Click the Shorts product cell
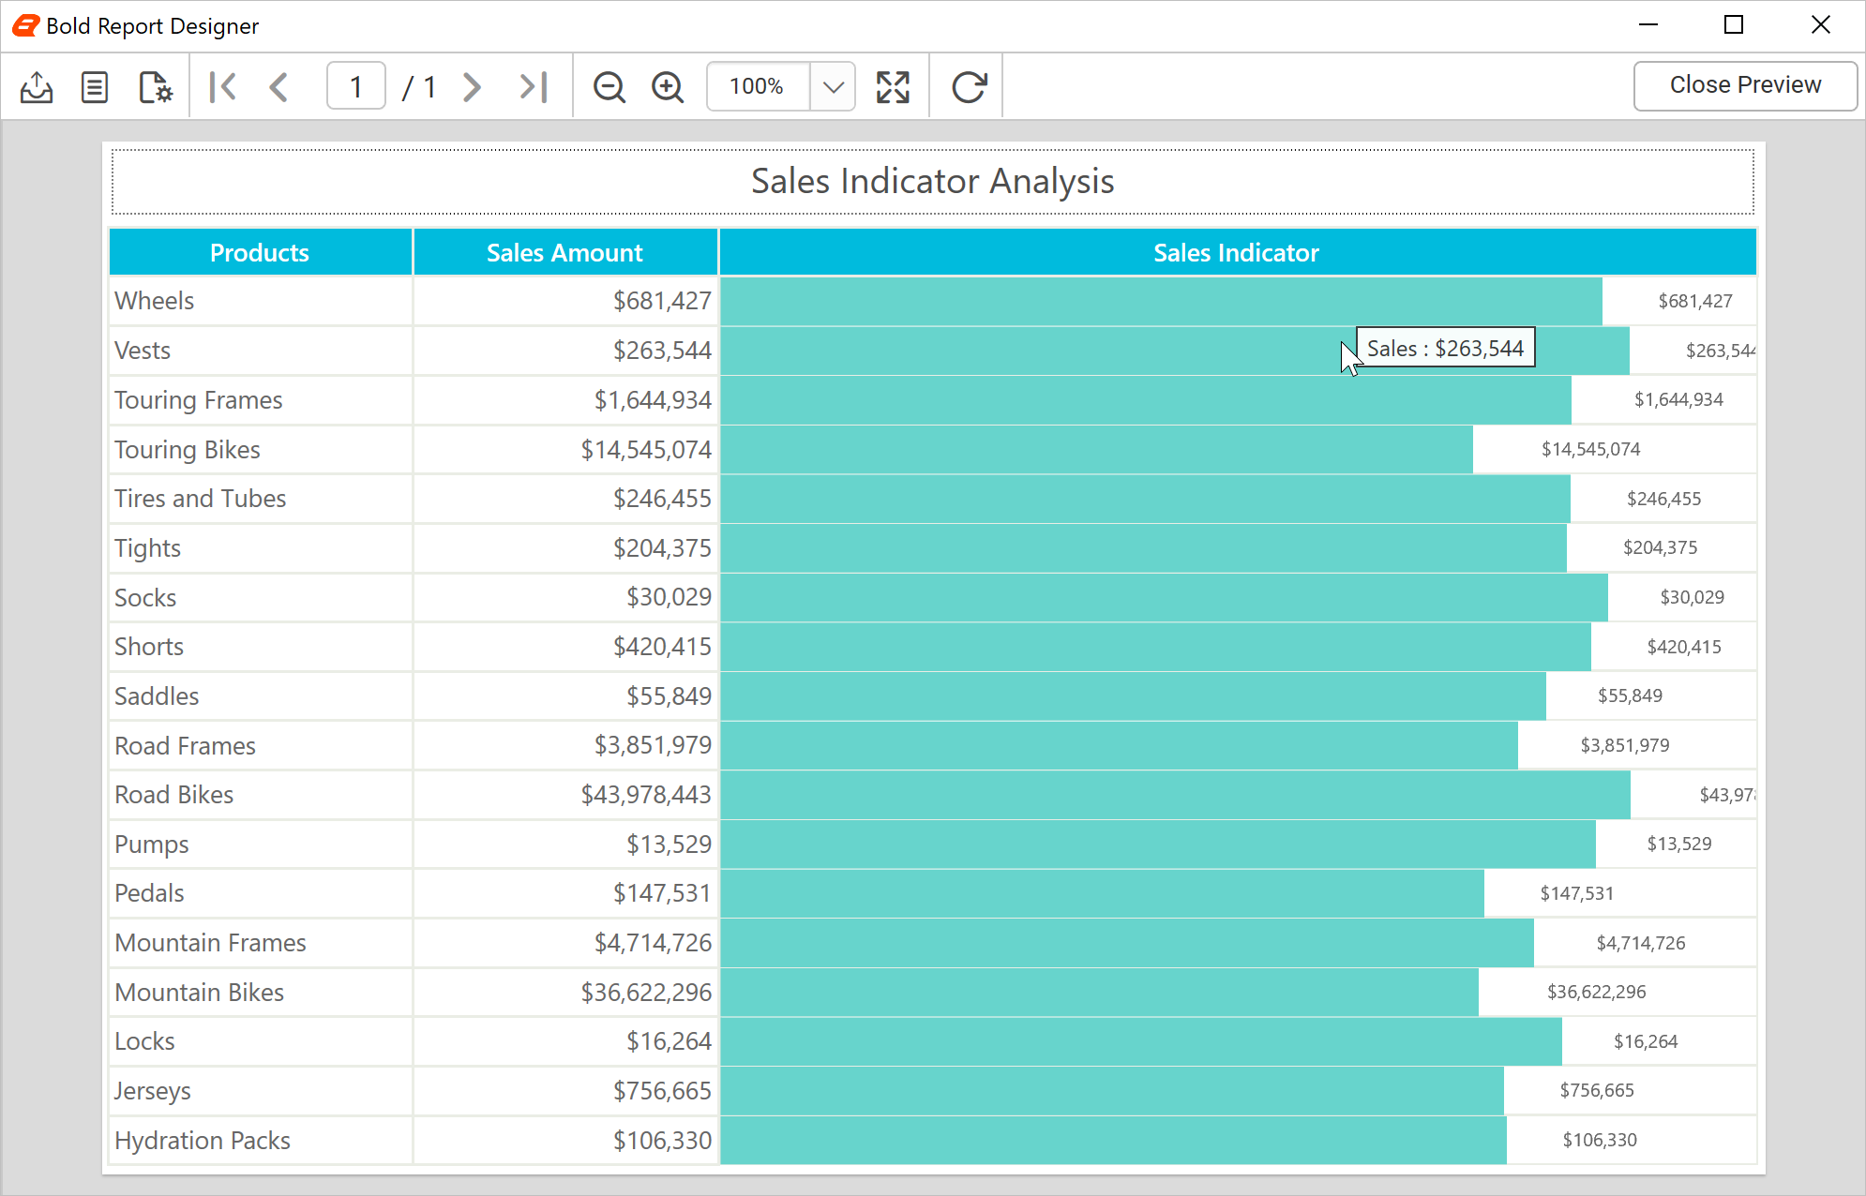 coord(260,647)
